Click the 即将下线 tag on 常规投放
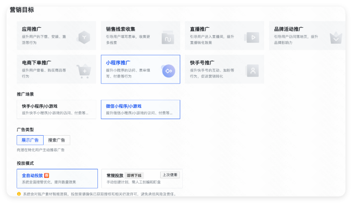352x203 pixels. (134, 175)
